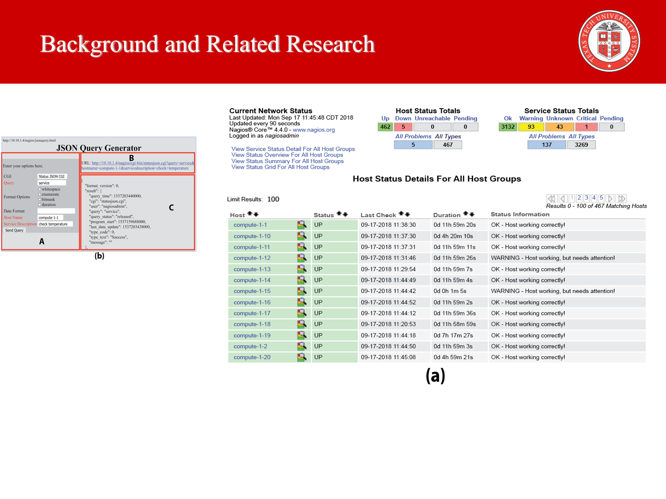Go to results page 3

(586, 198)
